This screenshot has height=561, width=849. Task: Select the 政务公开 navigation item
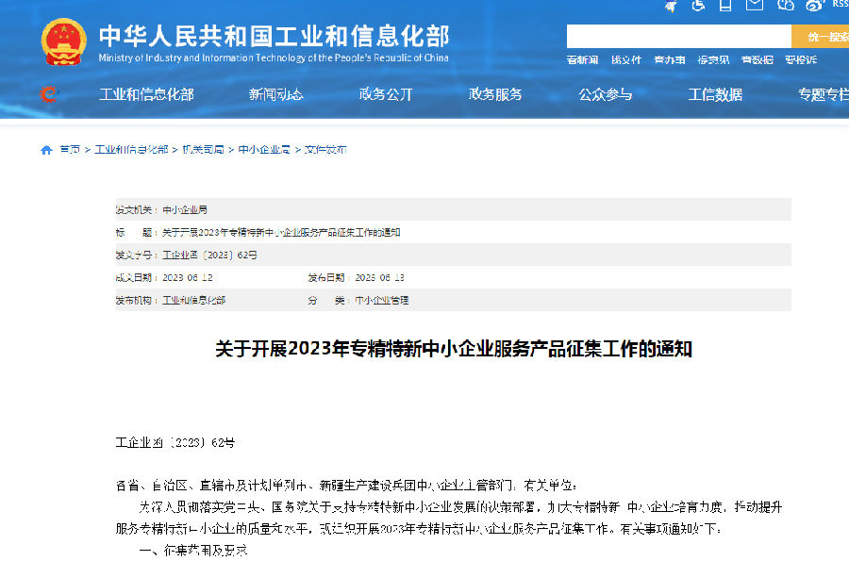click(385, 94)
